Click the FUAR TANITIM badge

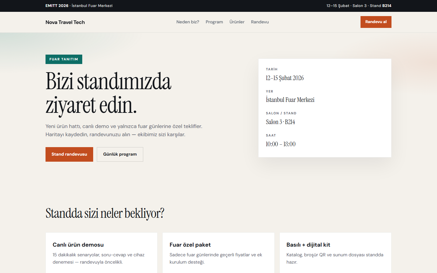point(64,59)
